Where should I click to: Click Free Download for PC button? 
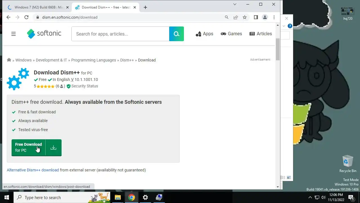click(x=28, y=147)
